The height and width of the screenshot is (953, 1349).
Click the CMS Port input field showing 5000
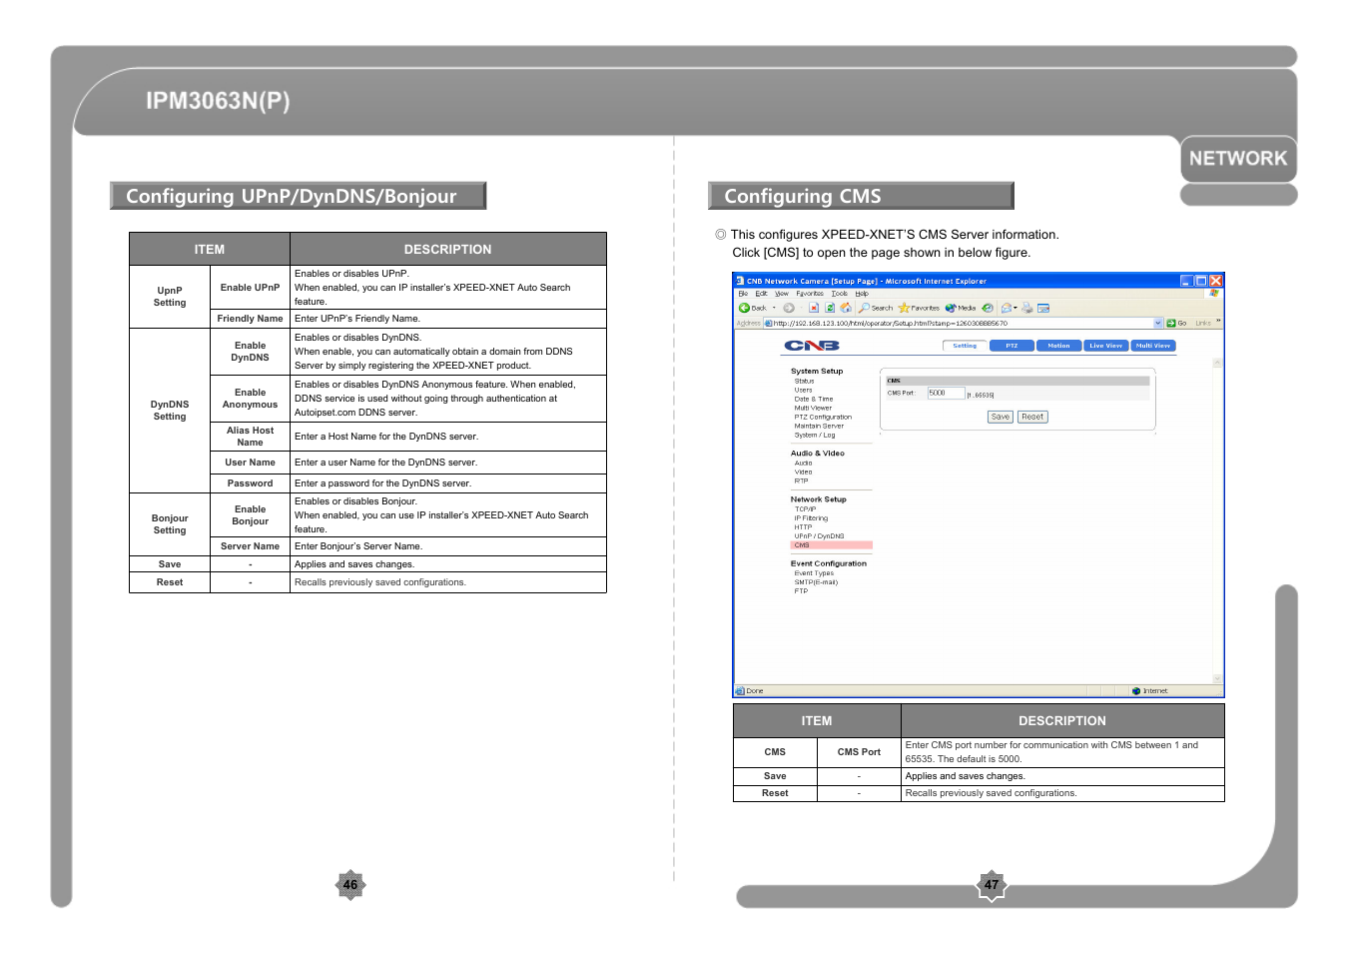946,394
